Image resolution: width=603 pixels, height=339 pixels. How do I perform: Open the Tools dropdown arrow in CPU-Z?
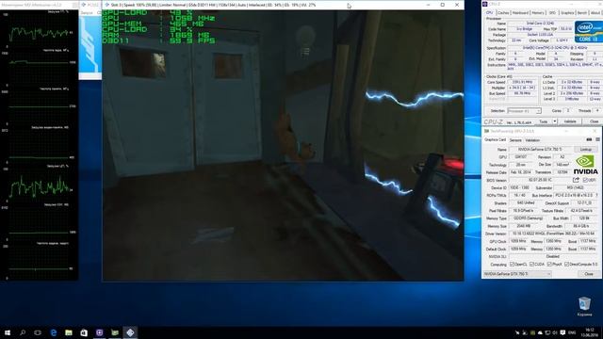(555, 121)
